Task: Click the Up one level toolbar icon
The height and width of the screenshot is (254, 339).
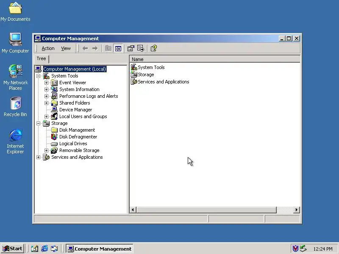Action: pyautogui.click(x=108, y=48)
